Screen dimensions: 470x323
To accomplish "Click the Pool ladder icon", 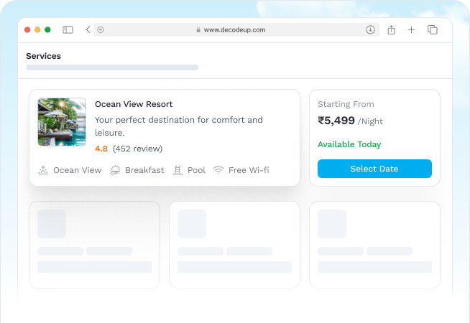I will pos(178,170).
